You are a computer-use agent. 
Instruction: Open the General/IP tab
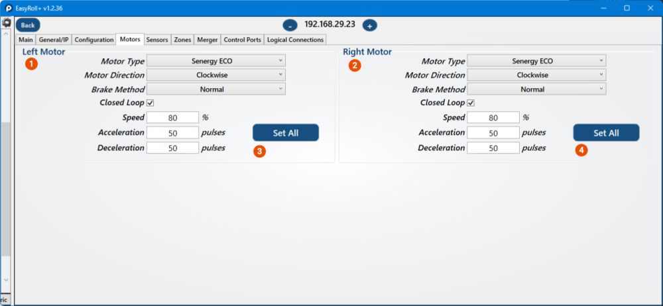(54, 40)
